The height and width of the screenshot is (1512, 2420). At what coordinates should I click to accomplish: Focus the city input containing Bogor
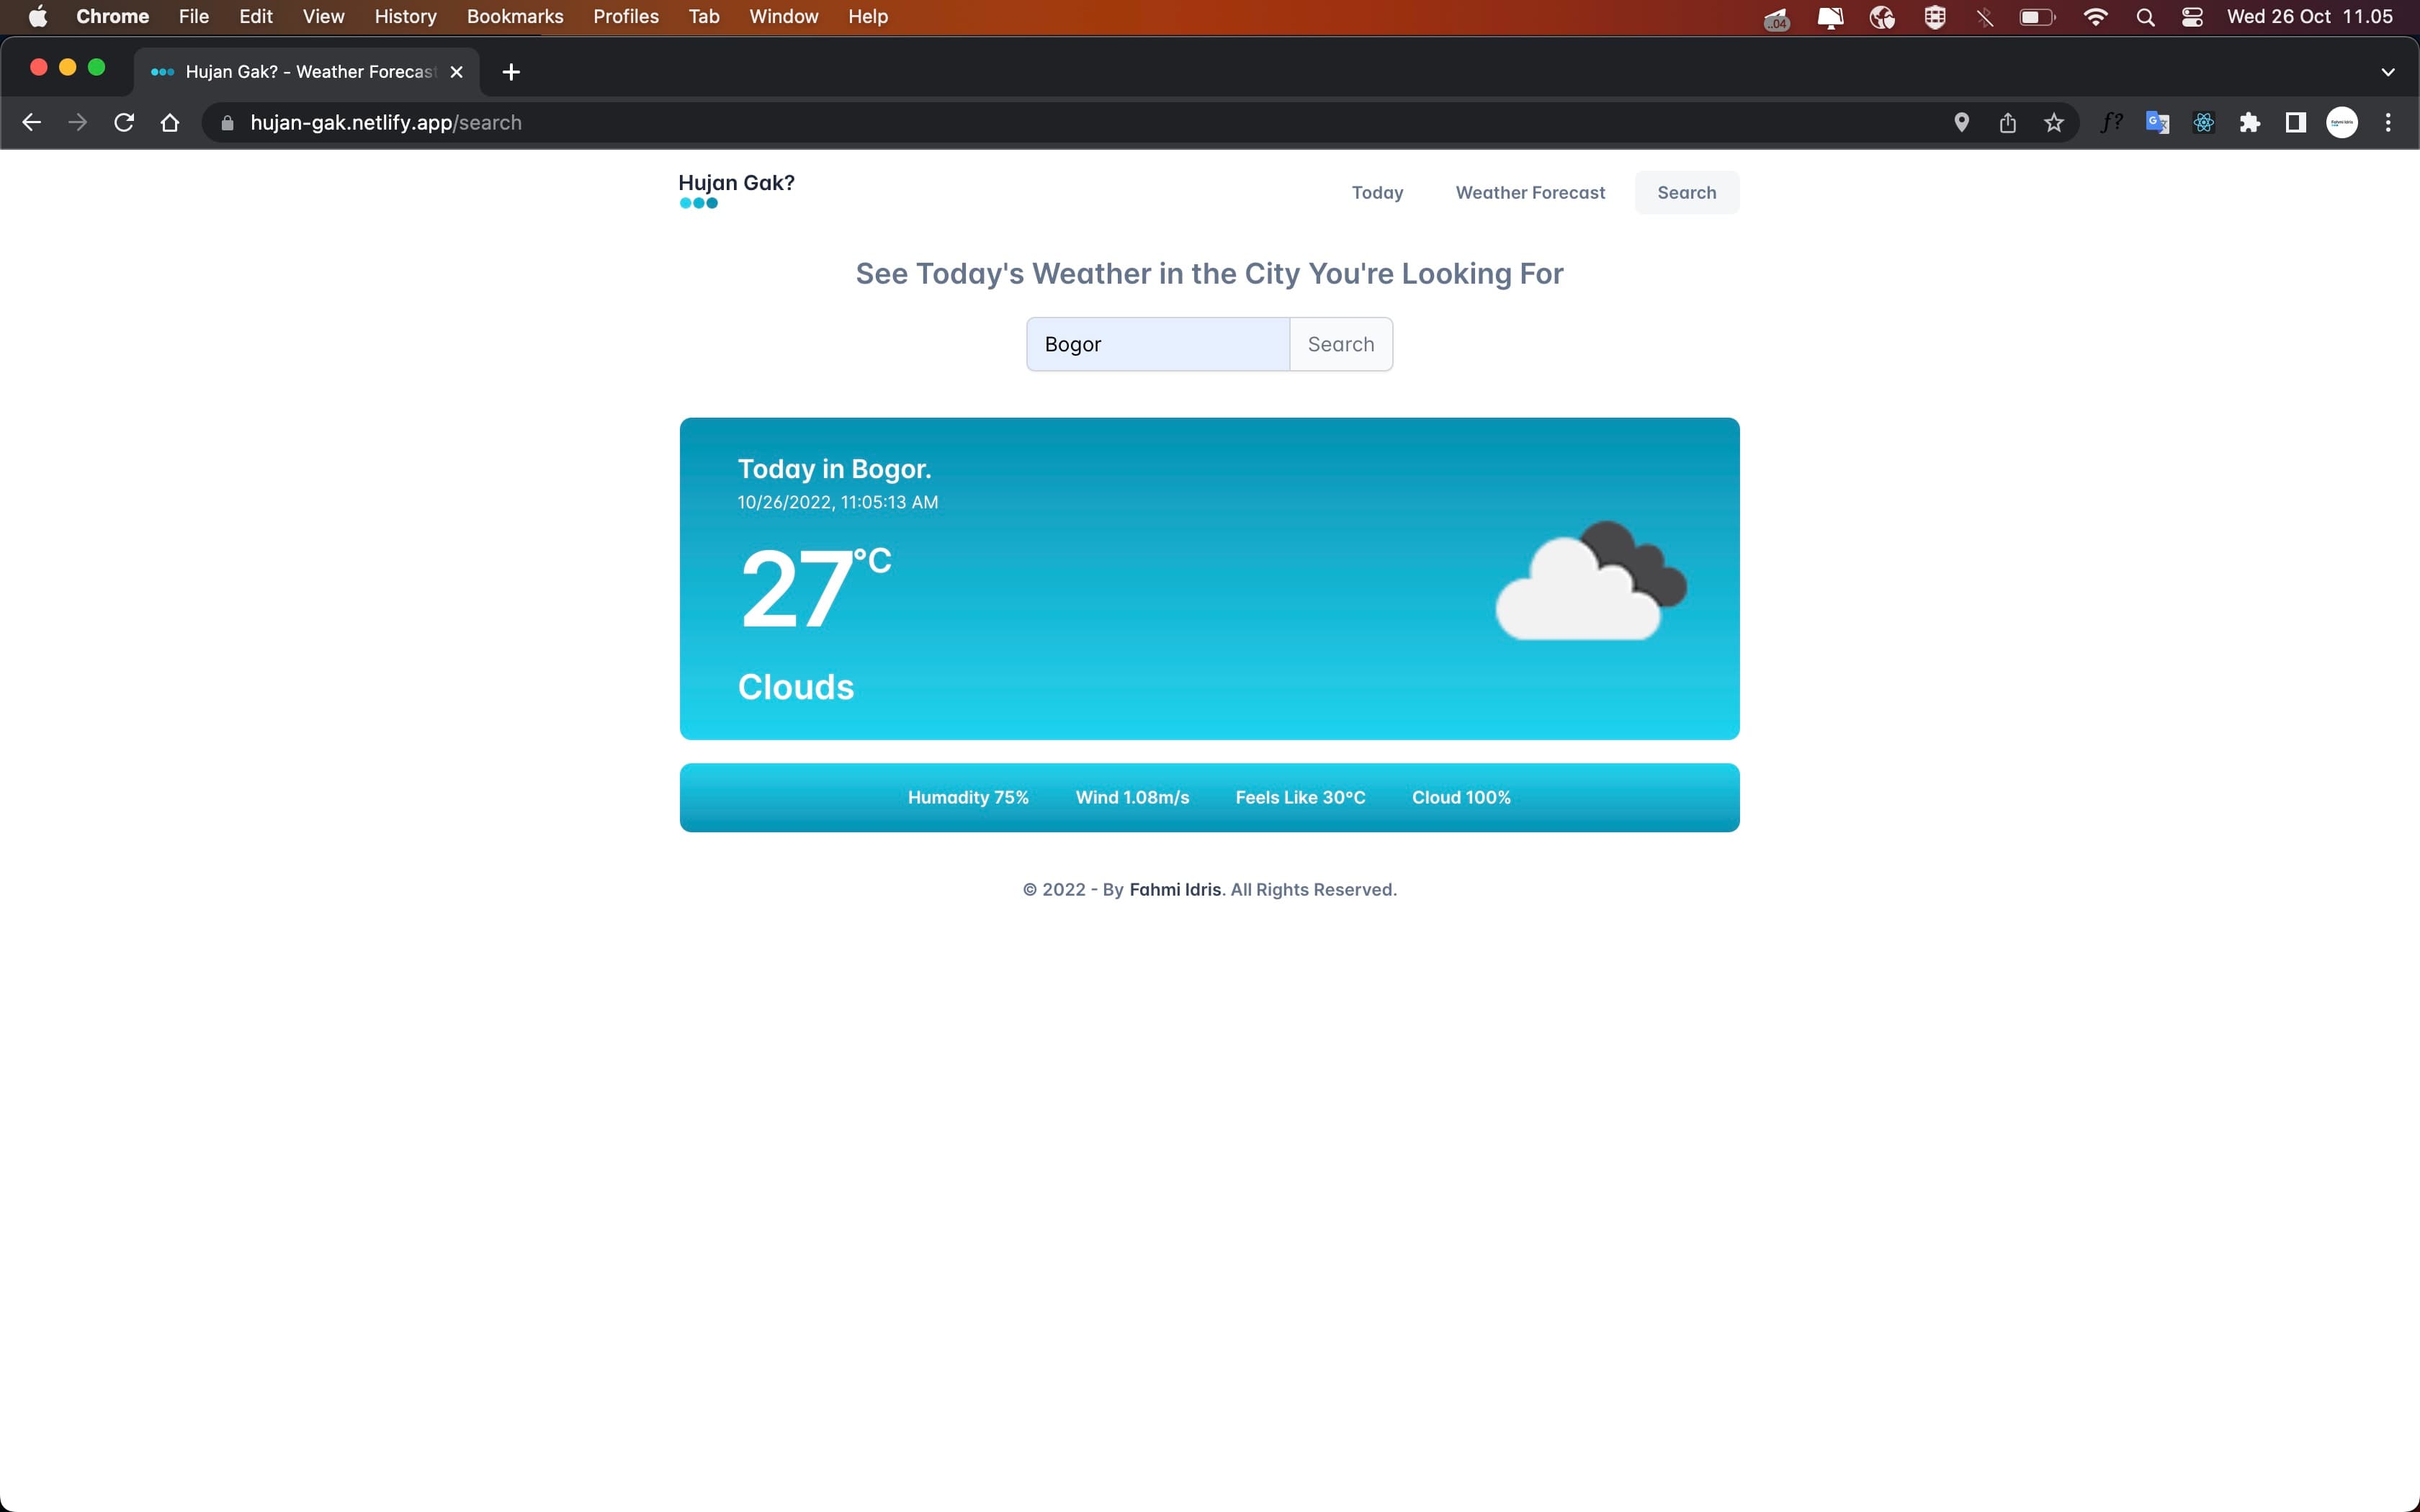tap(1158, 344)
